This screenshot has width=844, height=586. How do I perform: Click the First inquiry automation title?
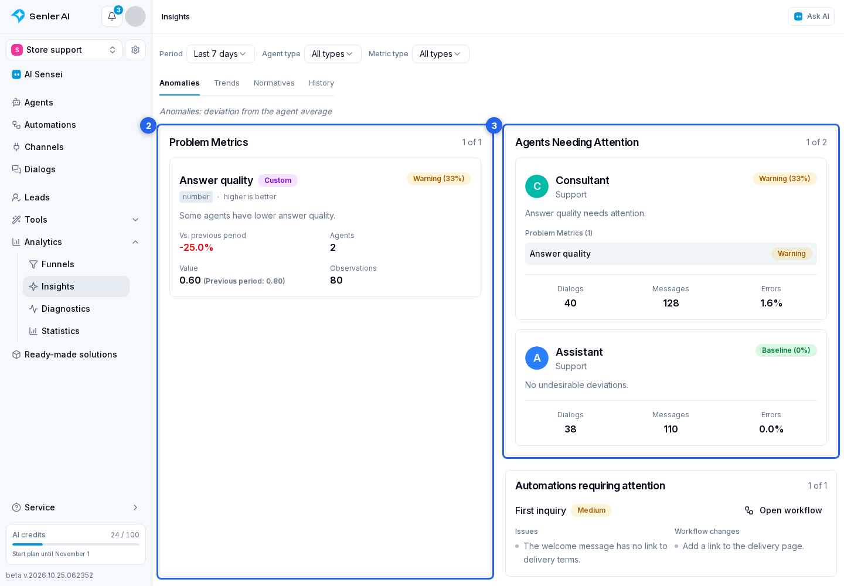540,510
